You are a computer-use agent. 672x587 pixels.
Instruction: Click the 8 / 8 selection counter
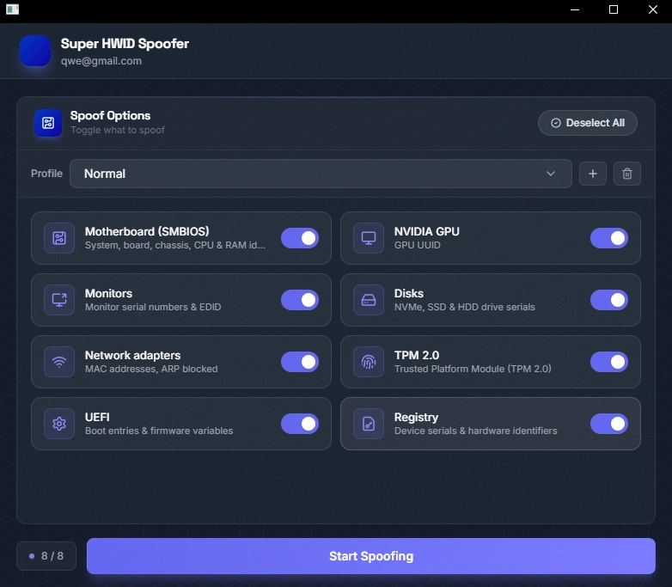(46, 556)
